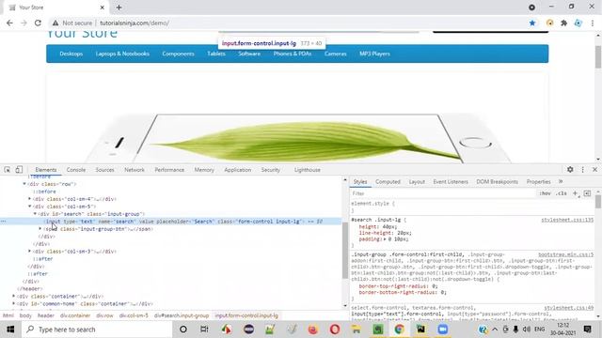Click the browser back arrow
Viewport: 602px width, 338px height.
click(x=9, y=23)
